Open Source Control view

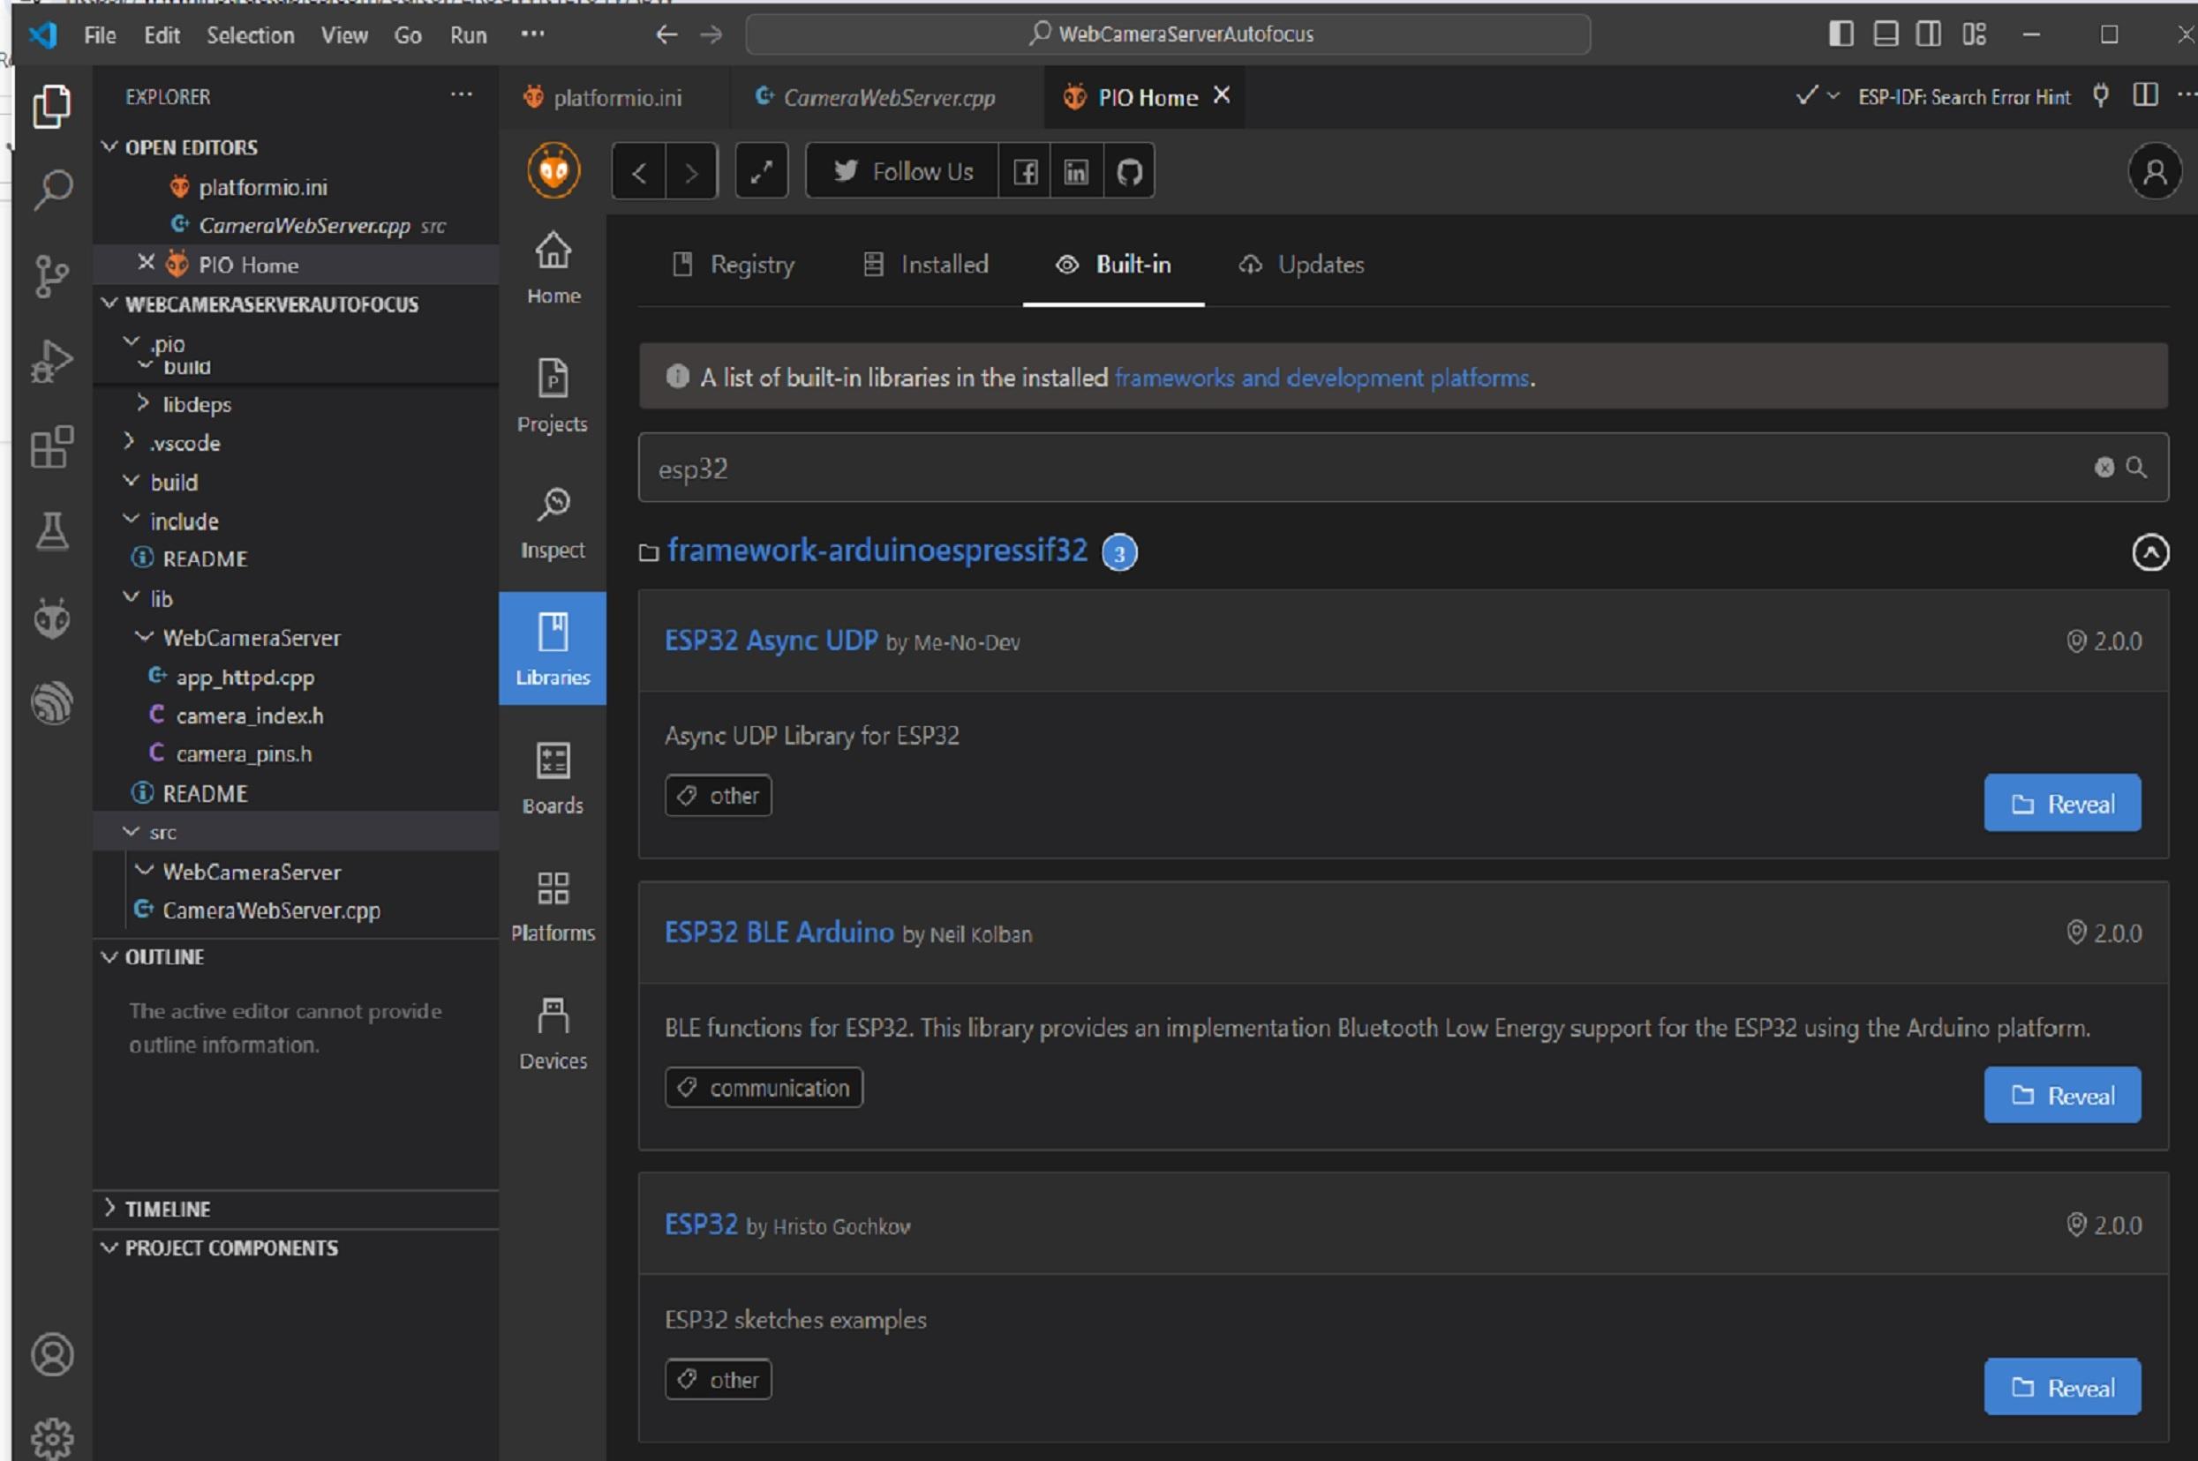click(51, 276)
